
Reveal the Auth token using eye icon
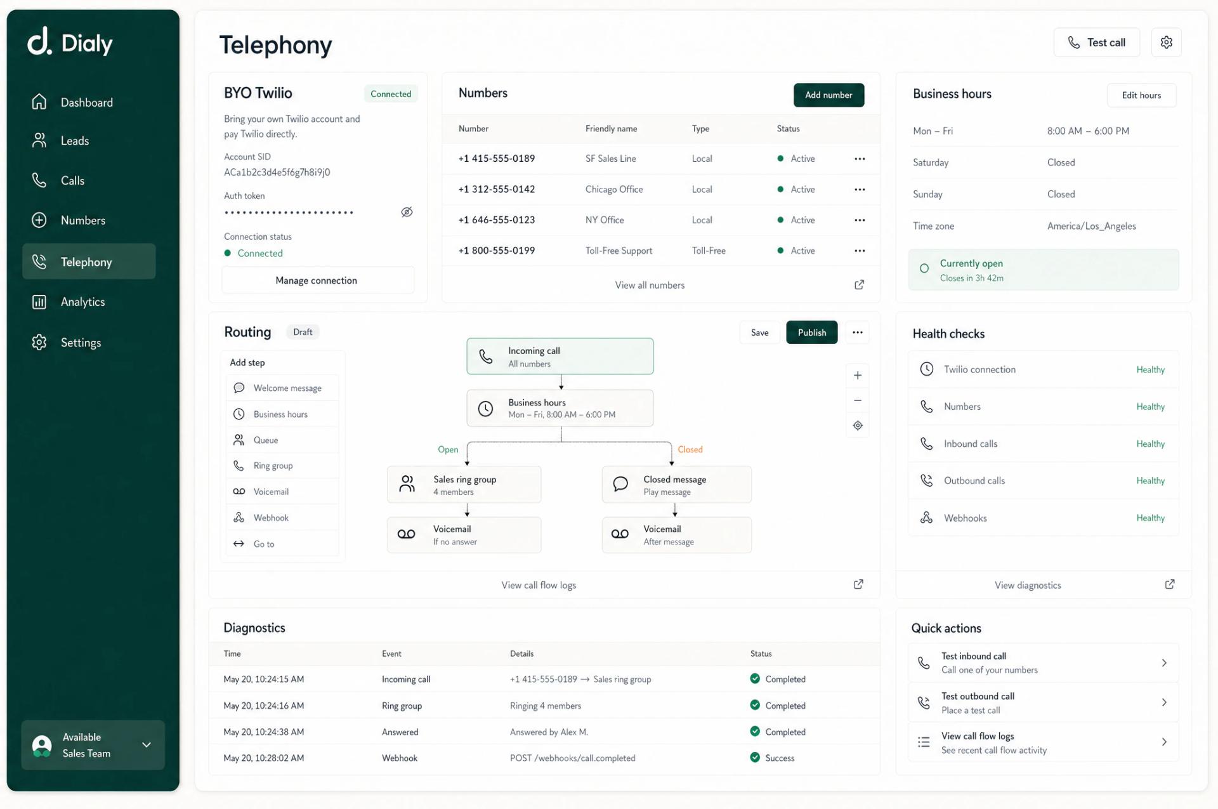point(407,211)
